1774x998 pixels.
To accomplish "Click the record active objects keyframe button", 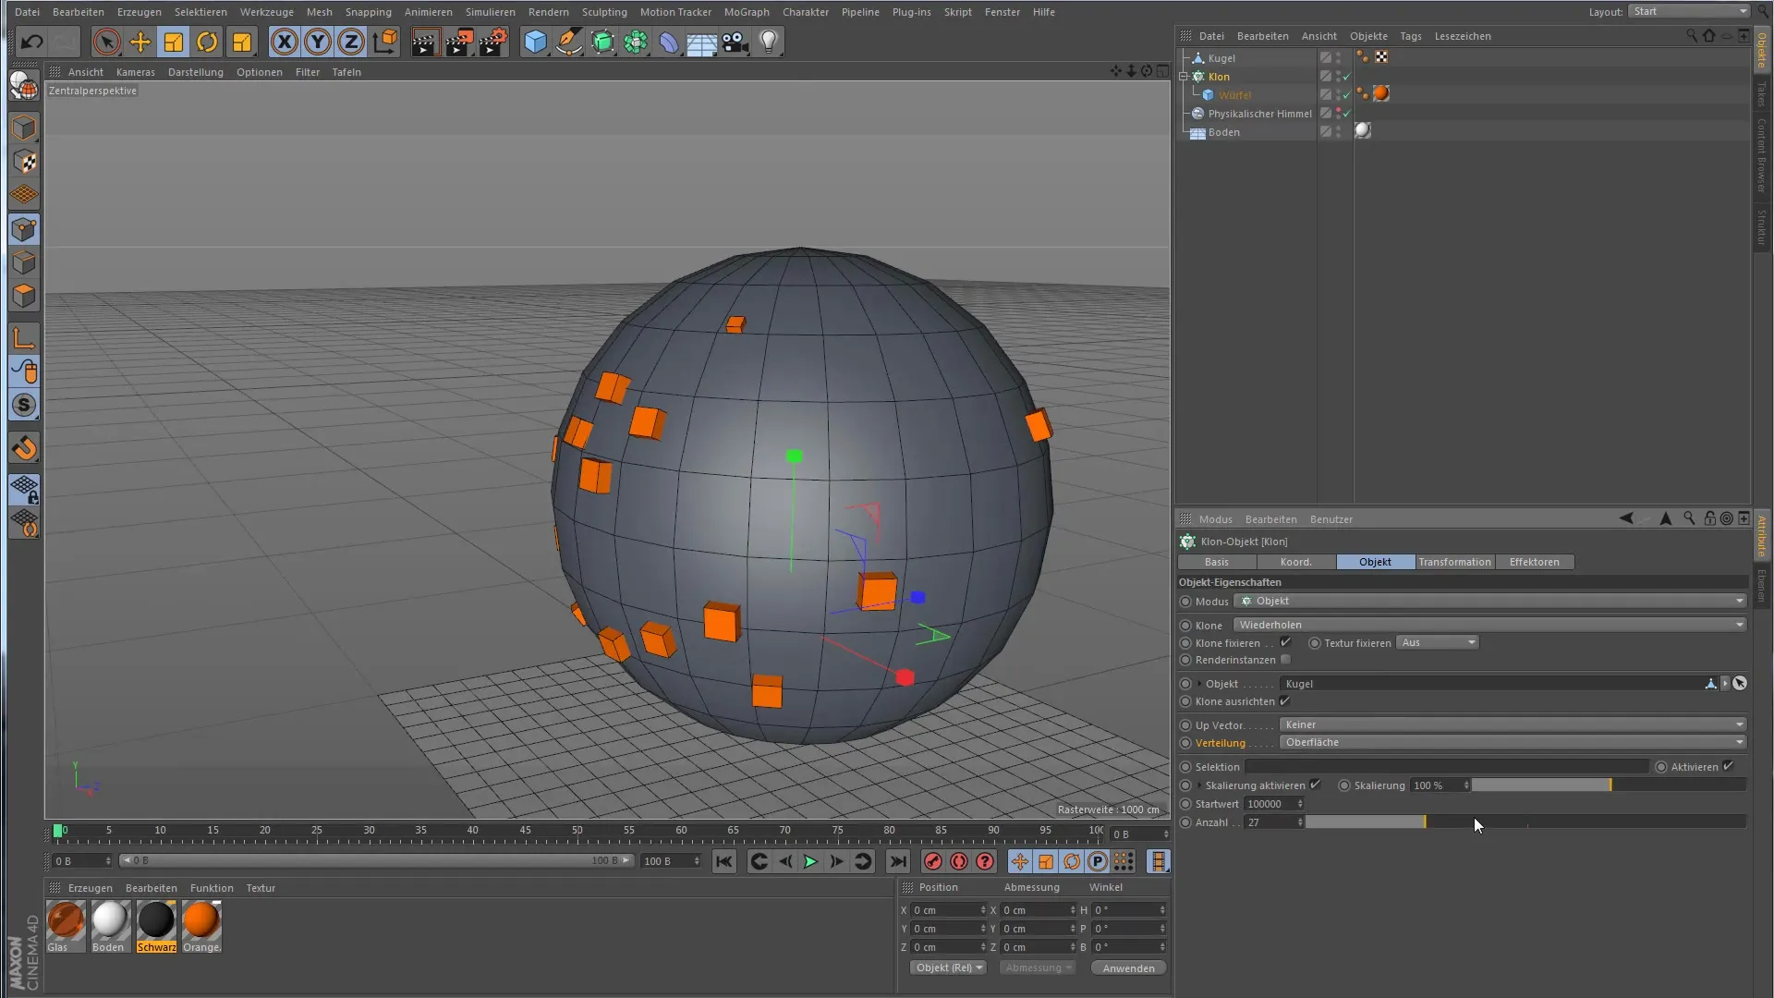I will (933, 861).
